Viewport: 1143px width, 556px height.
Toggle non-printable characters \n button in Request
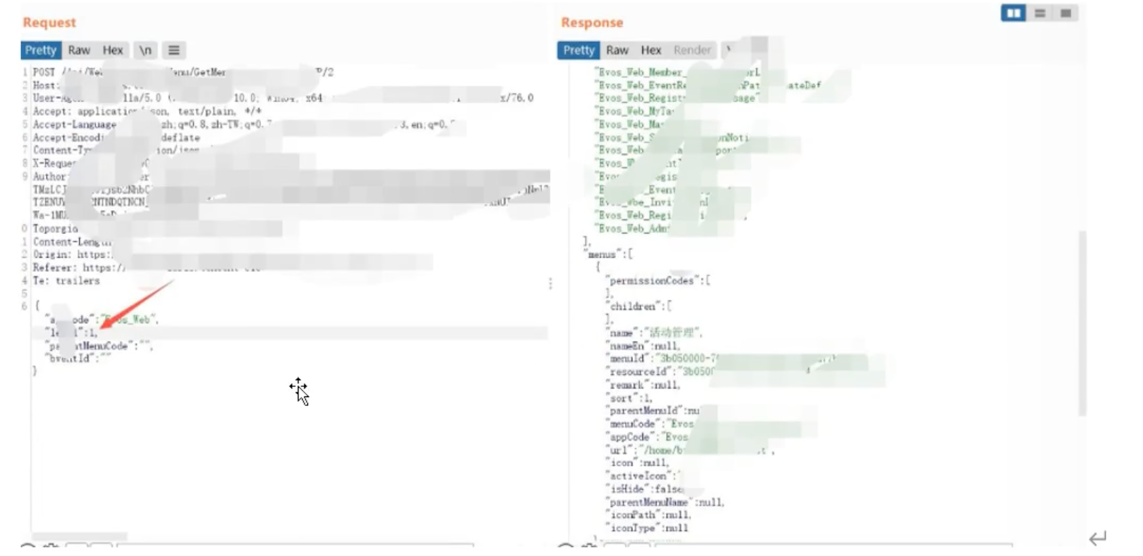145,51
